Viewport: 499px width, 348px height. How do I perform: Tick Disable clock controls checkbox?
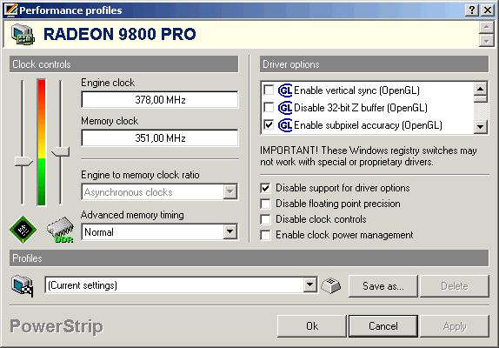click(x=266, y=219)
